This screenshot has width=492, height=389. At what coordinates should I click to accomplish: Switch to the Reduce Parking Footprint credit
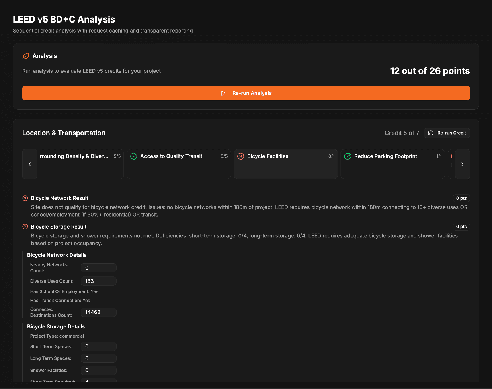pyautogui.click(x=393, y=164)
